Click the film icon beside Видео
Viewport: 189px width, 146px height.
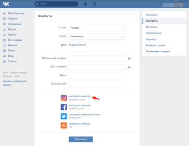(5, 51)
